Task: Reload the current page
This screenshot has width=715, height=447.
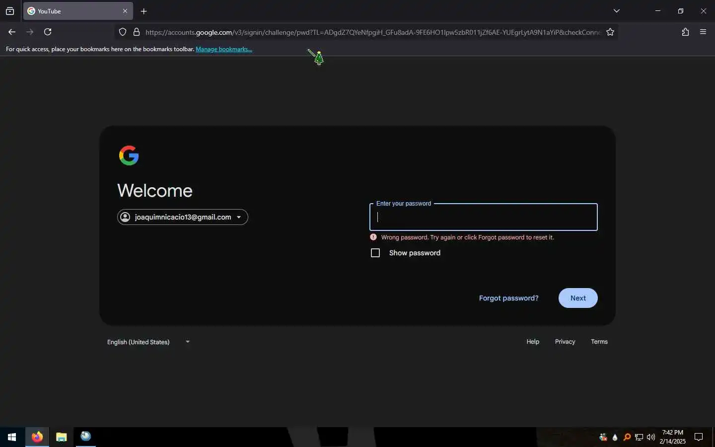Action: pos(48,32)
